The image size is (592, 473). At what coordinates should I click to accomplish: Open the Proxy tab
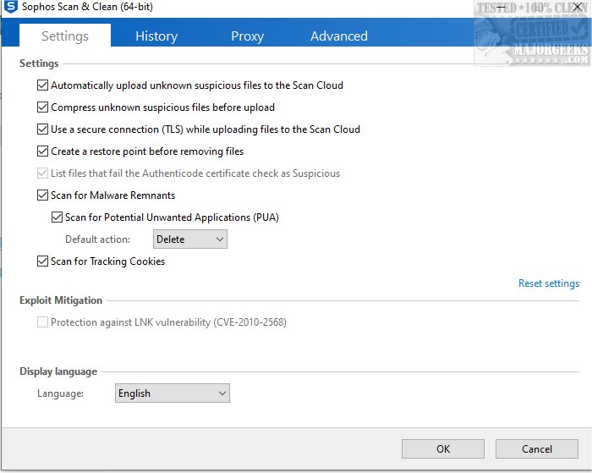247,36
